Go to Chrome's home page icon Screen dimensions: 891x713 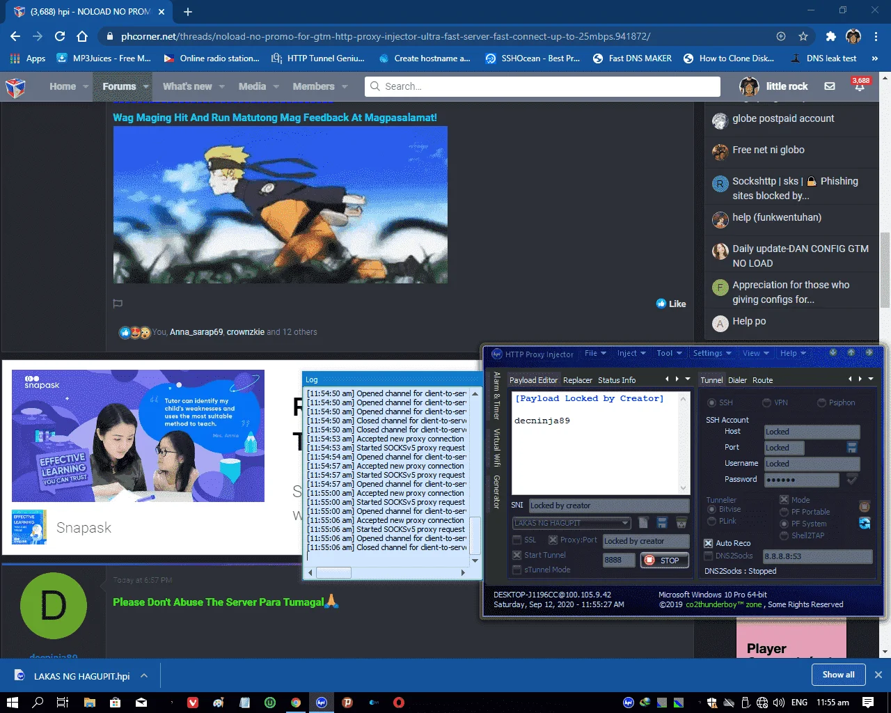pyautogui.click(x=82, y=36)
